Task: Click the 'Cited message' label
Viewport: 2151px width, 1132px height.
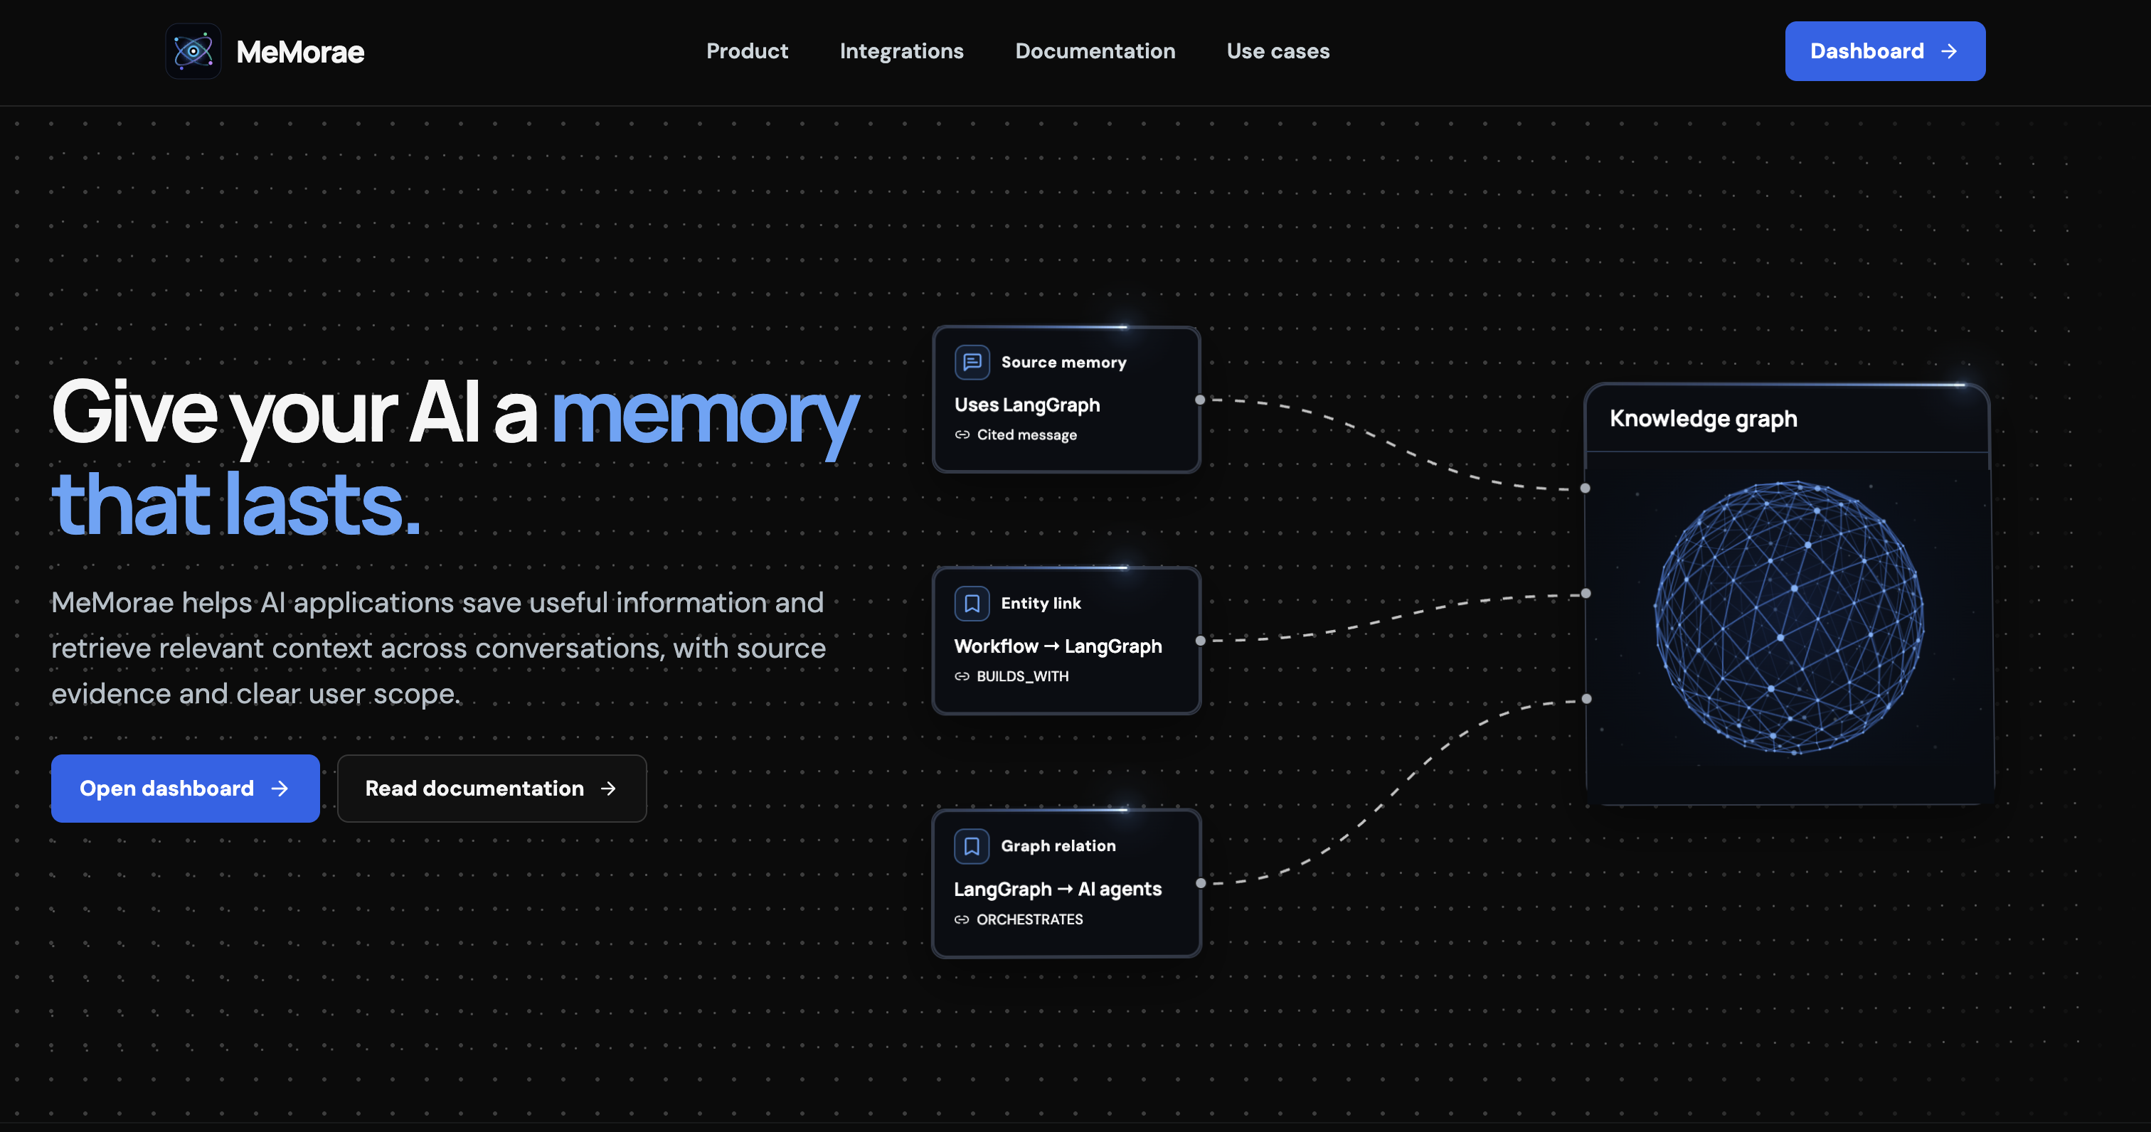Action: pyautogui.click(x=1026, y=434)
